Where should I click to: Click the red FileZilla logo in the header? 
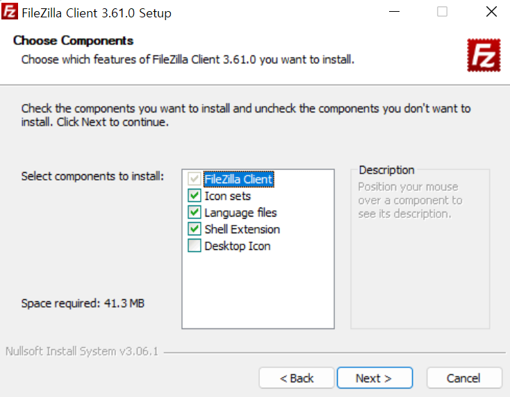click(x=484, y=56)
